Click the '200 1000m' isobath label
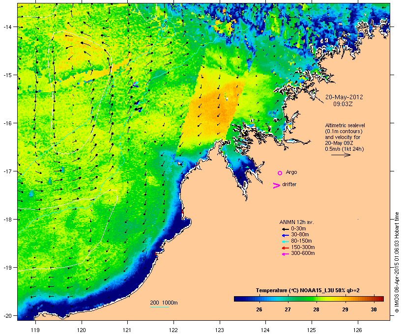The width and height of the screenshot is (403, 334). coord(164,303)
